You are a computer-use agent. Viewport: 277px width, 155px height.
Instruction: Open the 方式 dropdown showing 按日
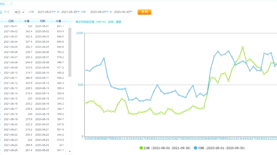[x=19, y=12]
